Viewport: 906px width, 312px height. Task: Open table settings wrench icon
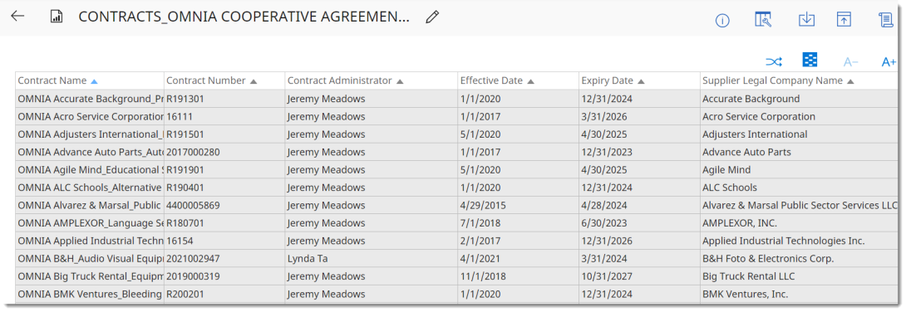tap(763, 20)
